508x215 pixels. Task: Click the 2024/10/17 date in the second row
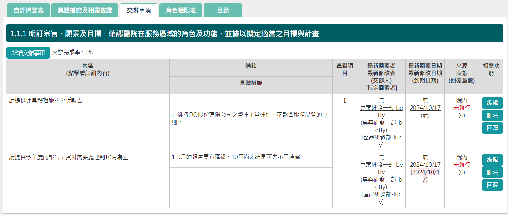click(x=425, y=165)
